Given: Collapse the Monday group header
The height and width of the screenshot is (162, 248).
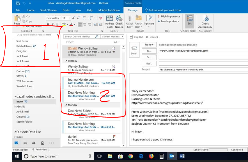Looking at the screenshot, I should point(66,105).
